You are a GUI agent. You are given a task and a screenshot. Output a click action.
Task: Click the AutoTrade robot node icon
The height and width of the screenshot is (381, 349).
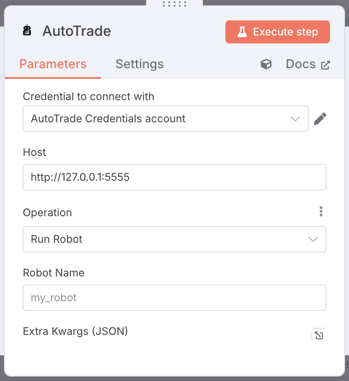coord(27,31)
